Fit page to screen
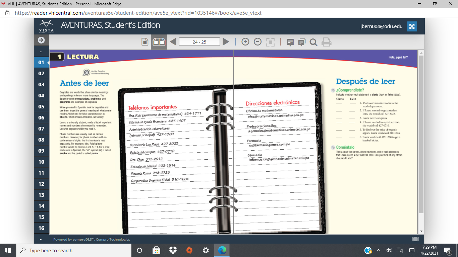Viewport: 458px width, 257px height. click(270, 42)
